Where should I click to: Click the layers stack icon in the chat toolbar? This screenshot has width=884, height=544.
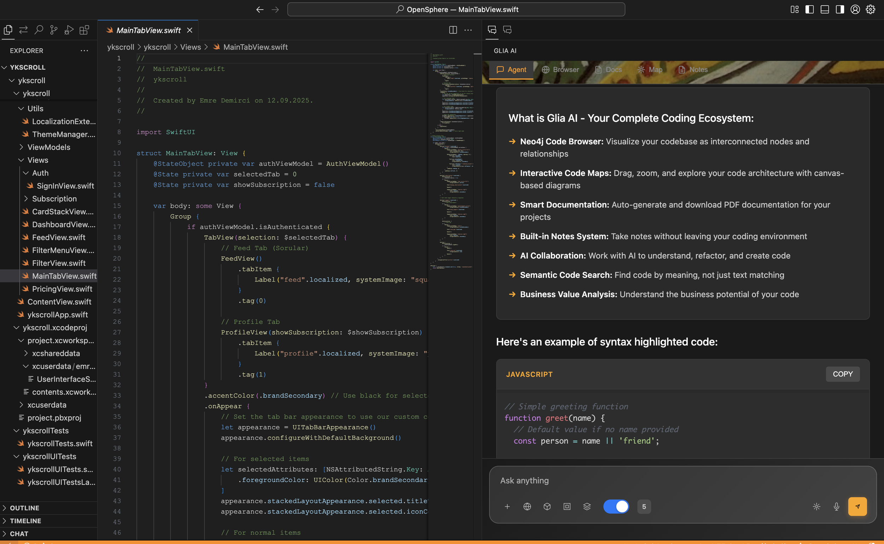[x=587, y=507]
